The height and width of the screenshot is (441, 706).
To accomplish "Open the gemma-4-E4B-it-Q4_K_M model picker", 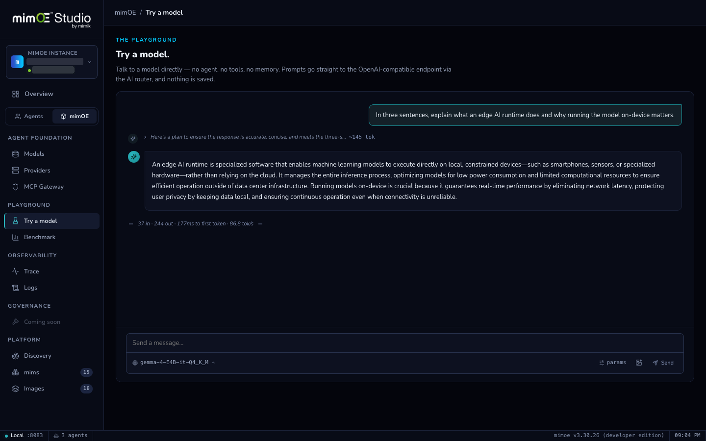I will click(x=174, y=363).
